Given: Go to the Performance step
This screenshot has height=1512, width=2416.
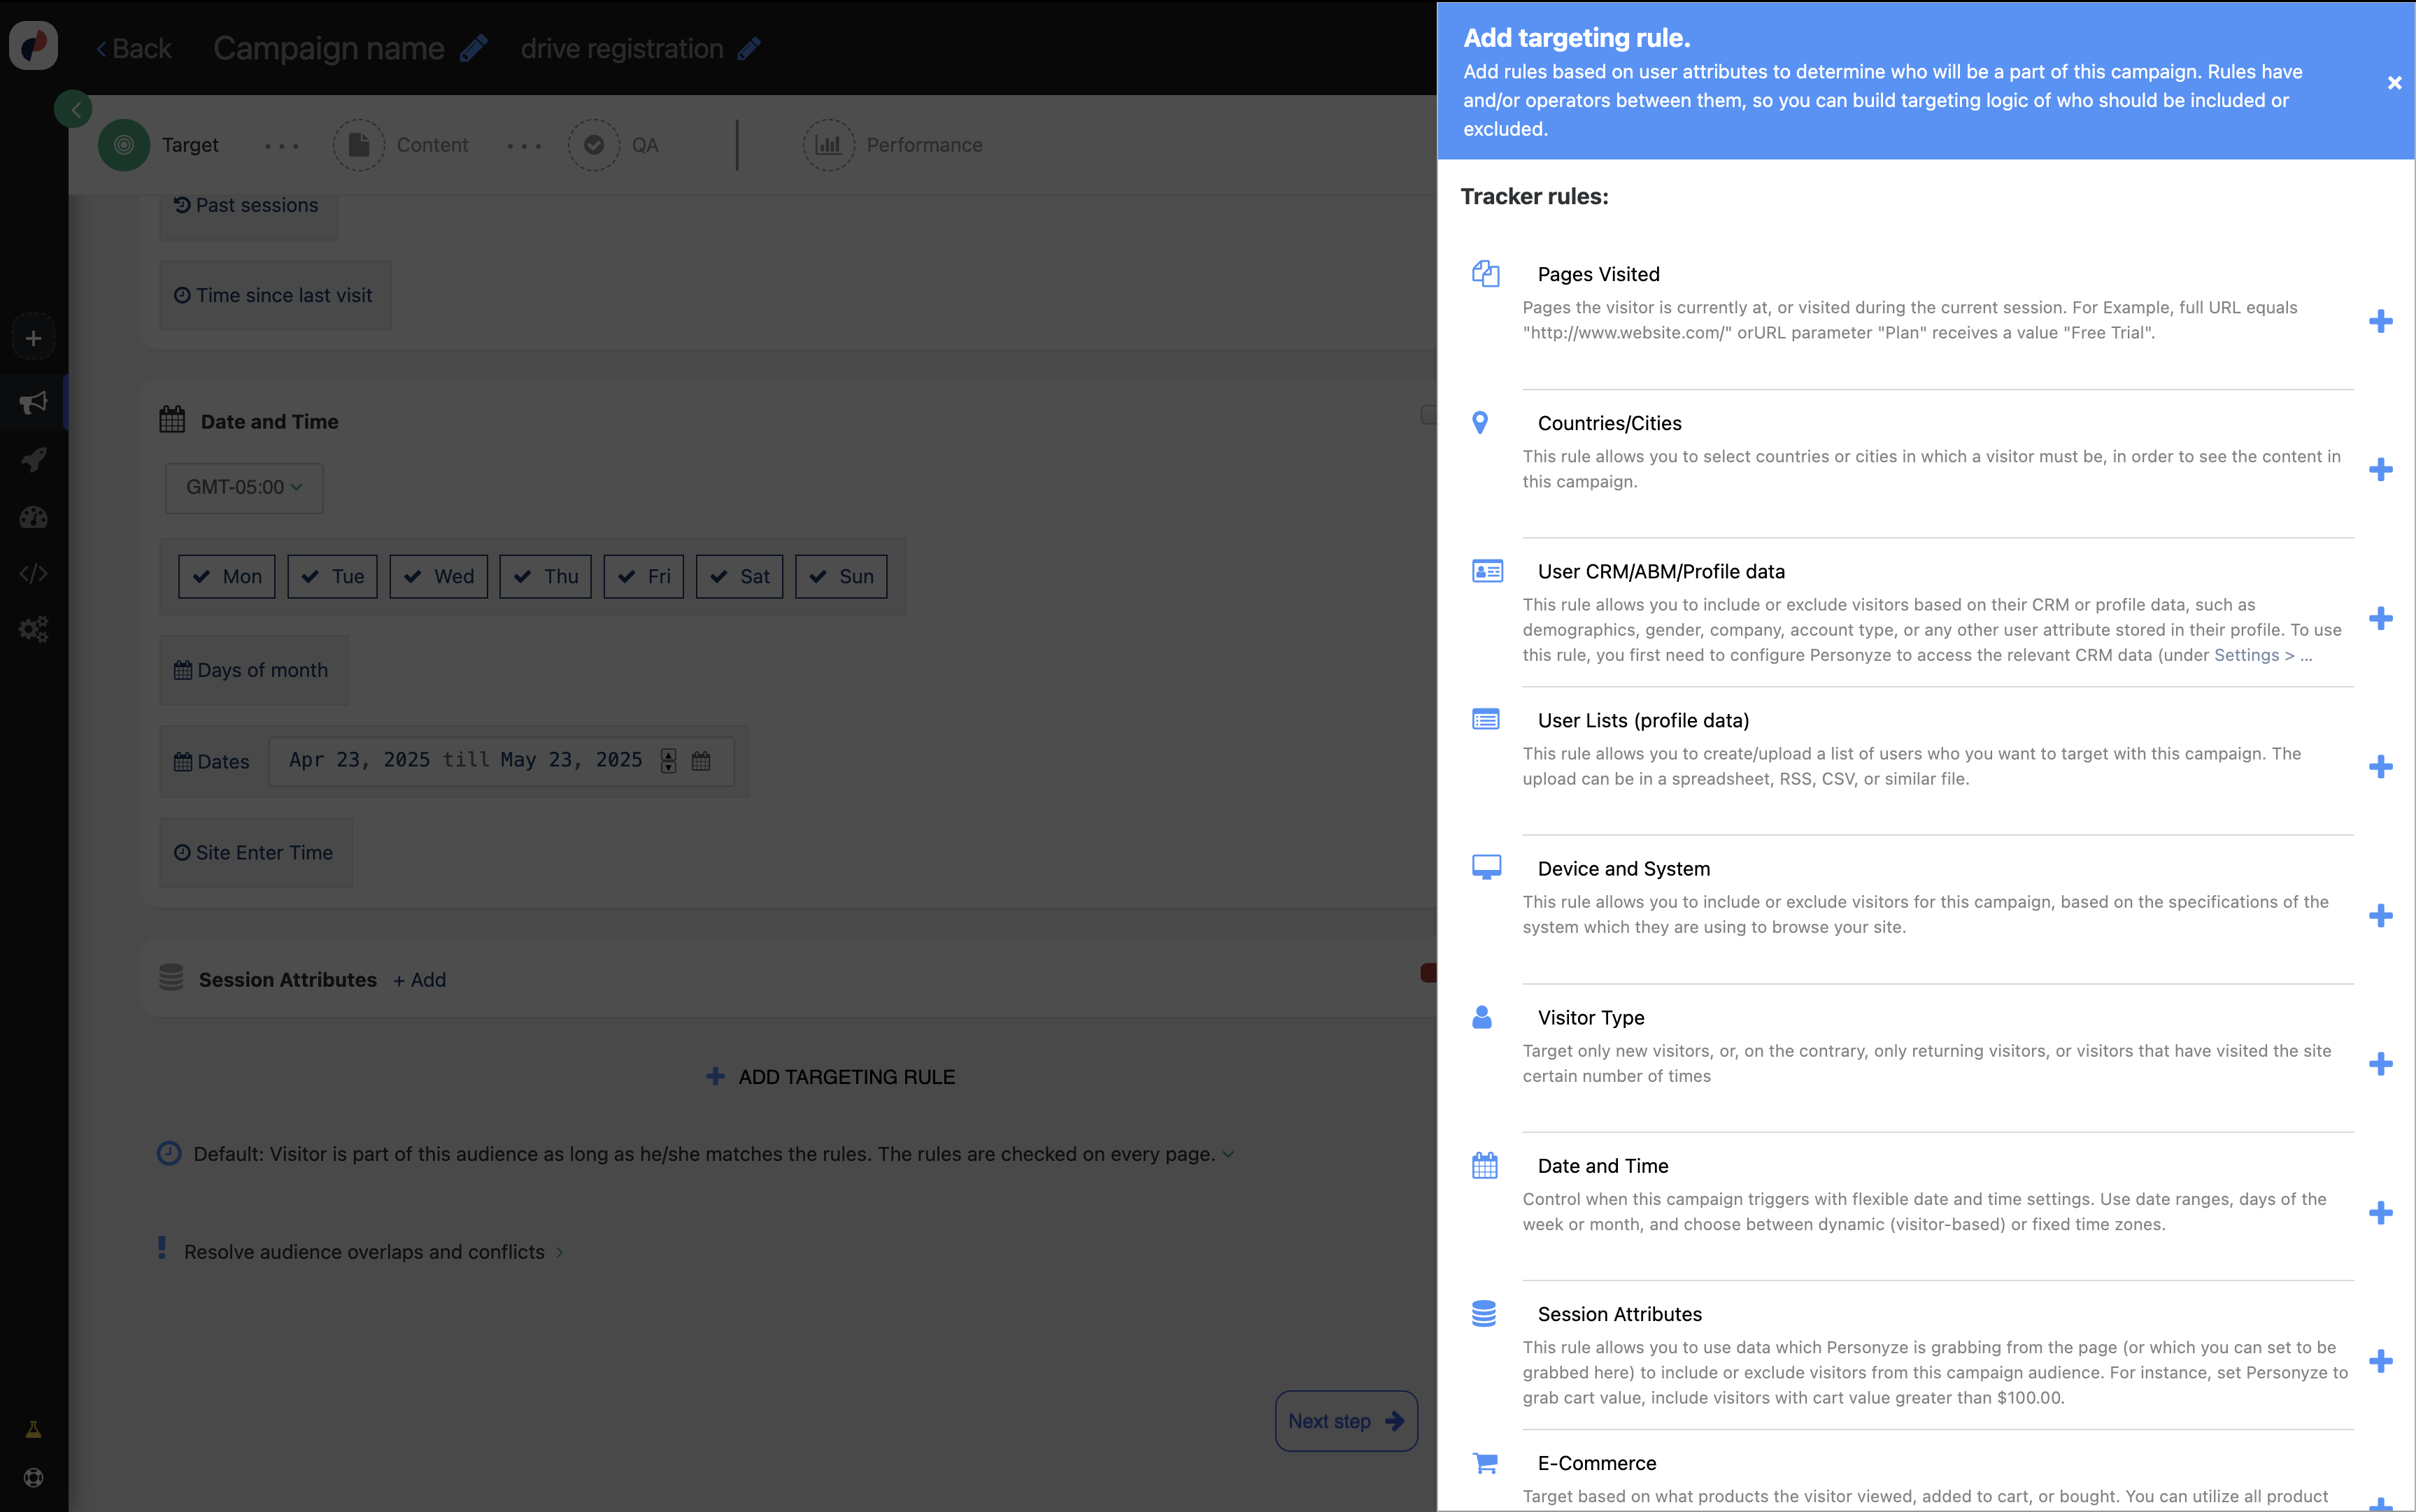Looking at the screenshot, I should [892, 145].
